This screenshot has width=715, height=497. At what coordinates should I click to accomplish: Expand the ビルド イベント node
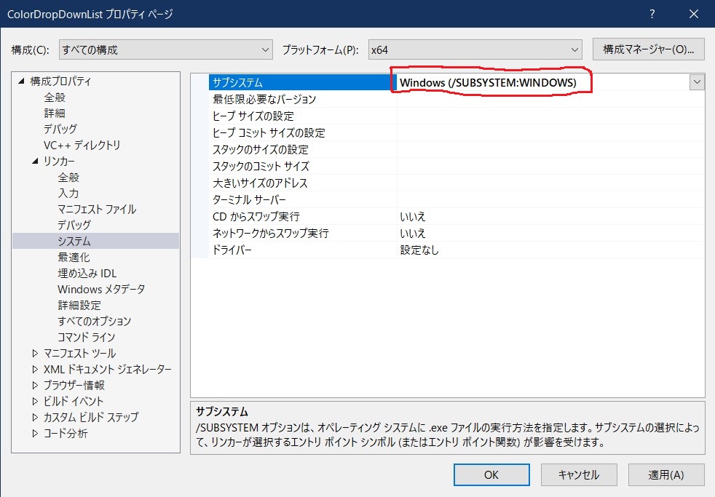tap(35, 401)
